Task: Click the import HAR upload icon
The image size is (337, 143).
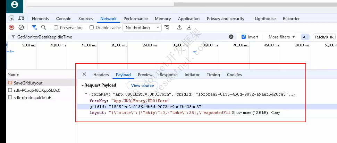Action: tap(179, 27)
